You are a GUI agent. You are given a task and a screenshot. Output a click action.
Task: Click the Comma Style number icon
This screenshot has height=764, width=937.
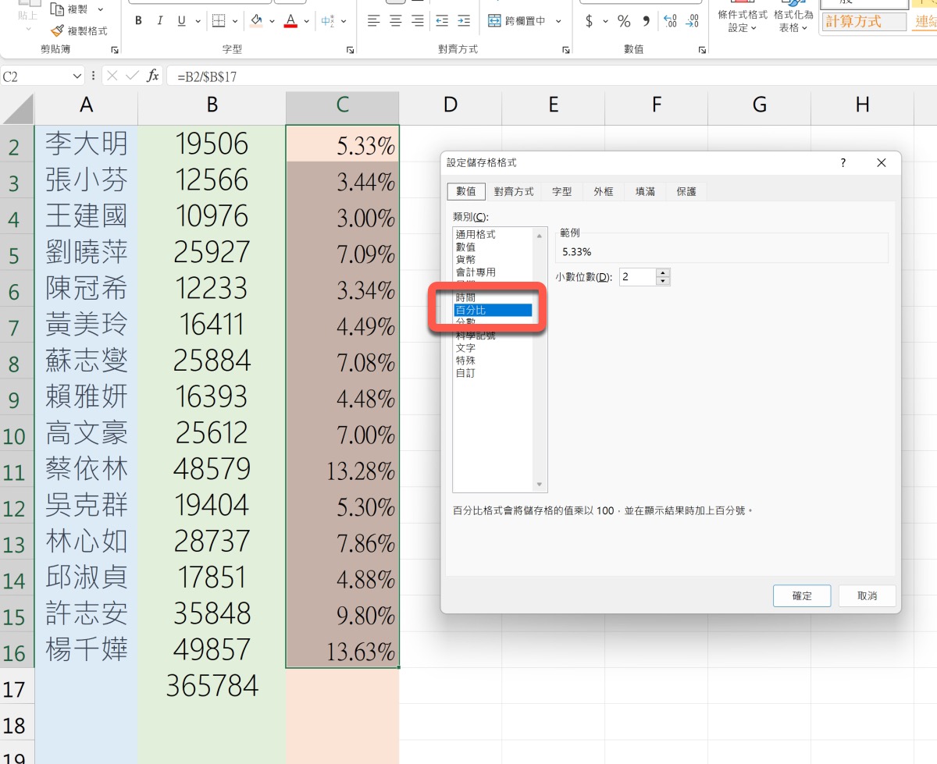click(x=646, y=21)
